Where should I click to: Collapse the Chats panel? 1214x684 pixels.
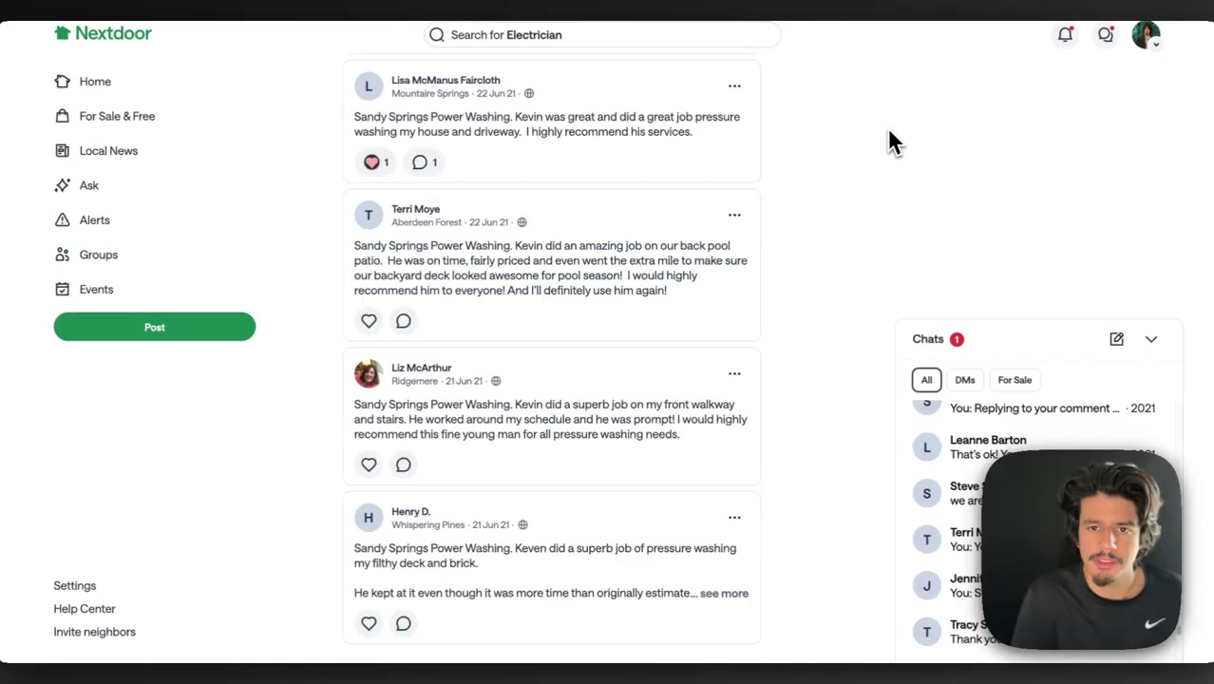(1151, 339)
